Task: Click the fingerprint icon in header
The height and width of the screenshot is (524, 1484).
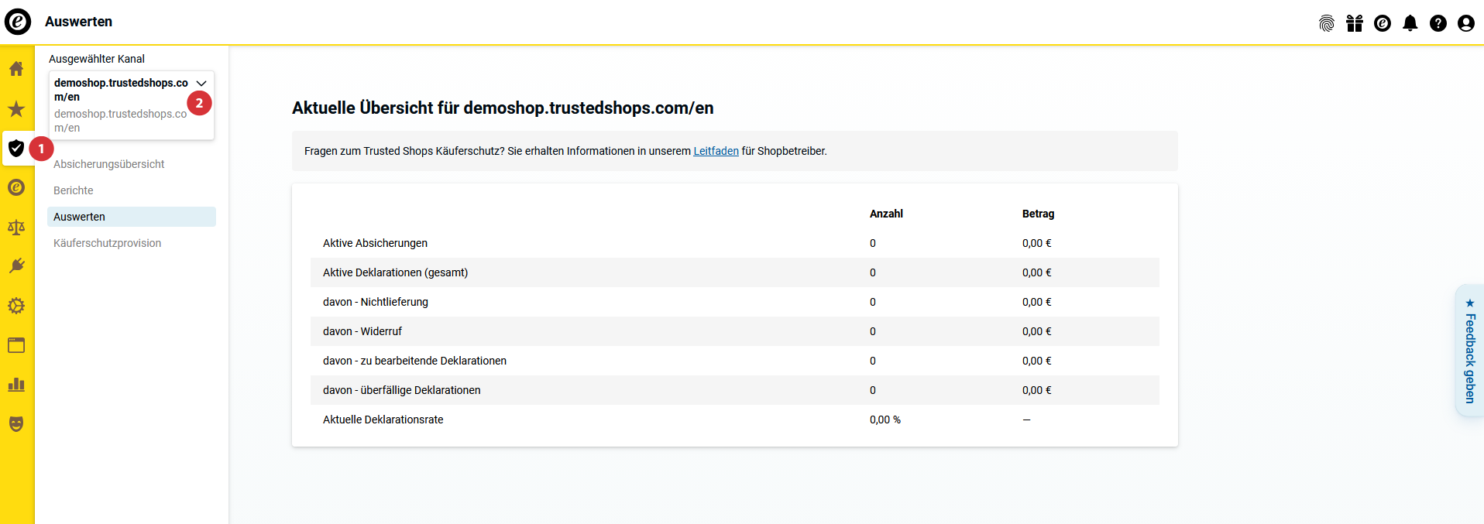Action: (1327, 23)
